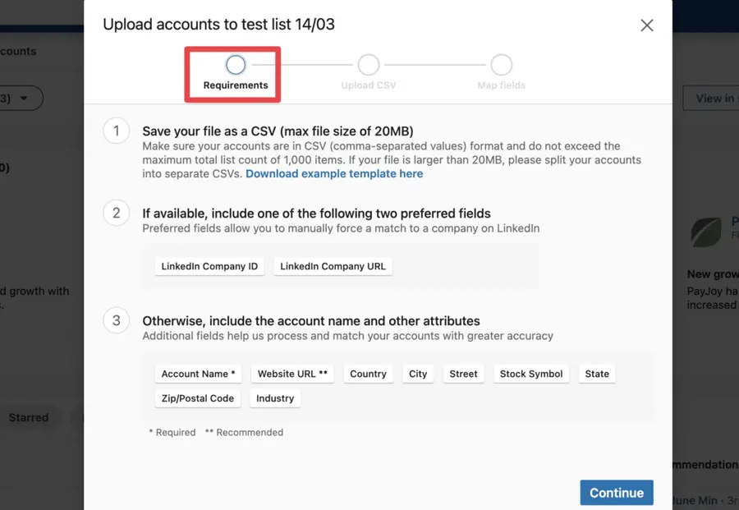The width and height of the screenshot is (739, 510).
Task: Click the numbered circle for step 3
Action: coord(116,320)
